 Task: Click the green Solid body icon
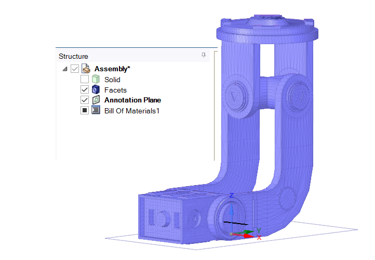point(96,80)
